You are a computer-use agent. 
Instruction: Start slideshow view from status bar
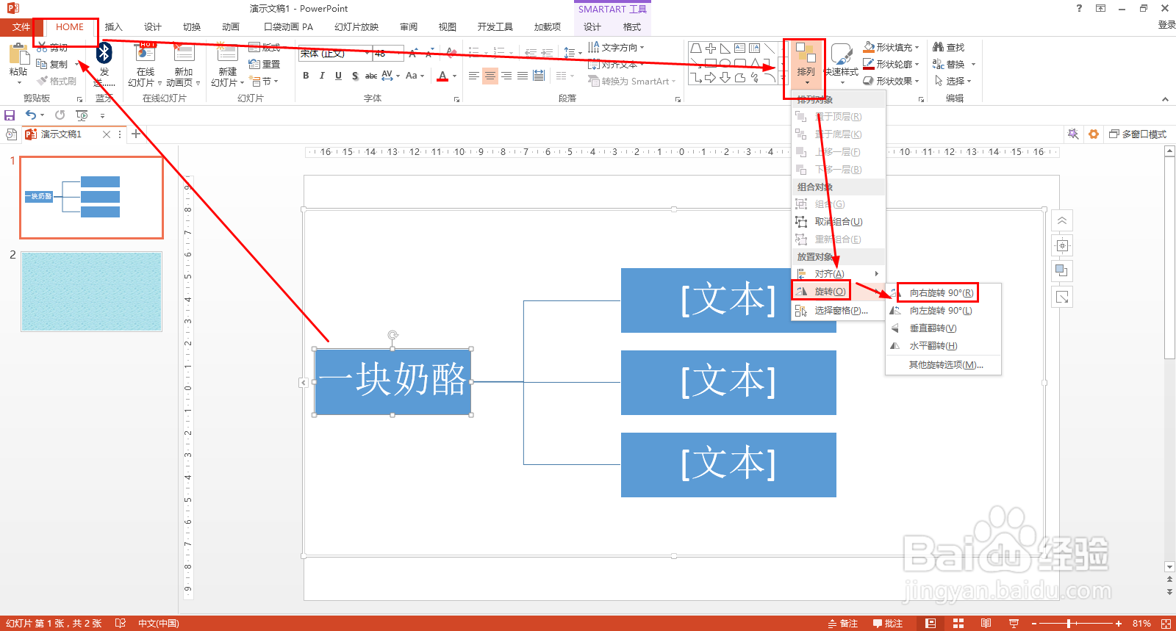pos(1014,624)
